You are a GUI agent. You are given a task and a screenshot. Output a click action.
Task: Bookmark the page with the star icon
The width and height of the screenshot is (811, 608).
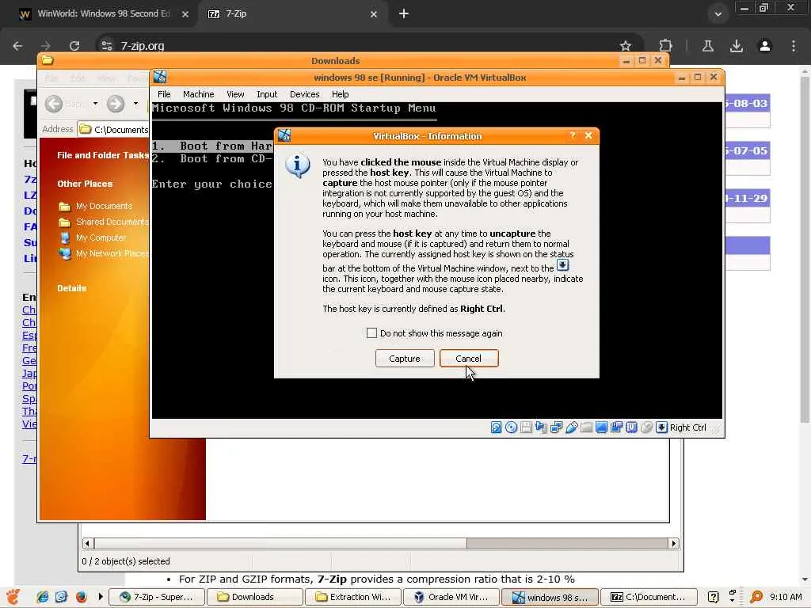(x=626, y=45)
